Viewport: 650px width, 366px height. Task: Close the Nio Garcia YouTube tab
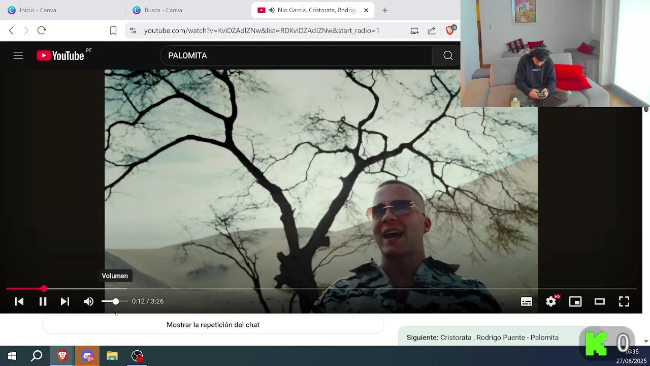[366, 10]
